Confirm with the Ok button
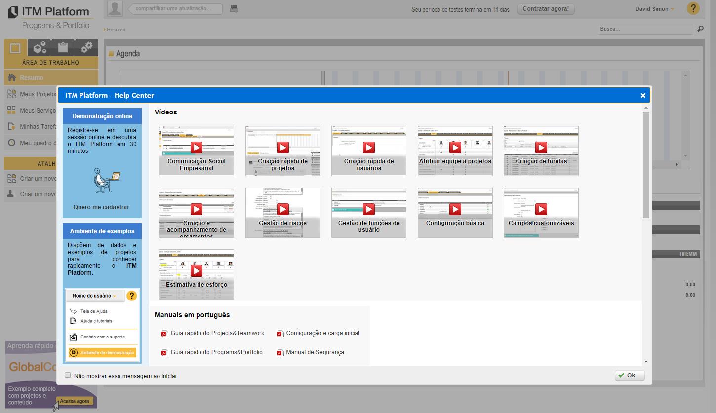716x413 pixels. [630, 375]
